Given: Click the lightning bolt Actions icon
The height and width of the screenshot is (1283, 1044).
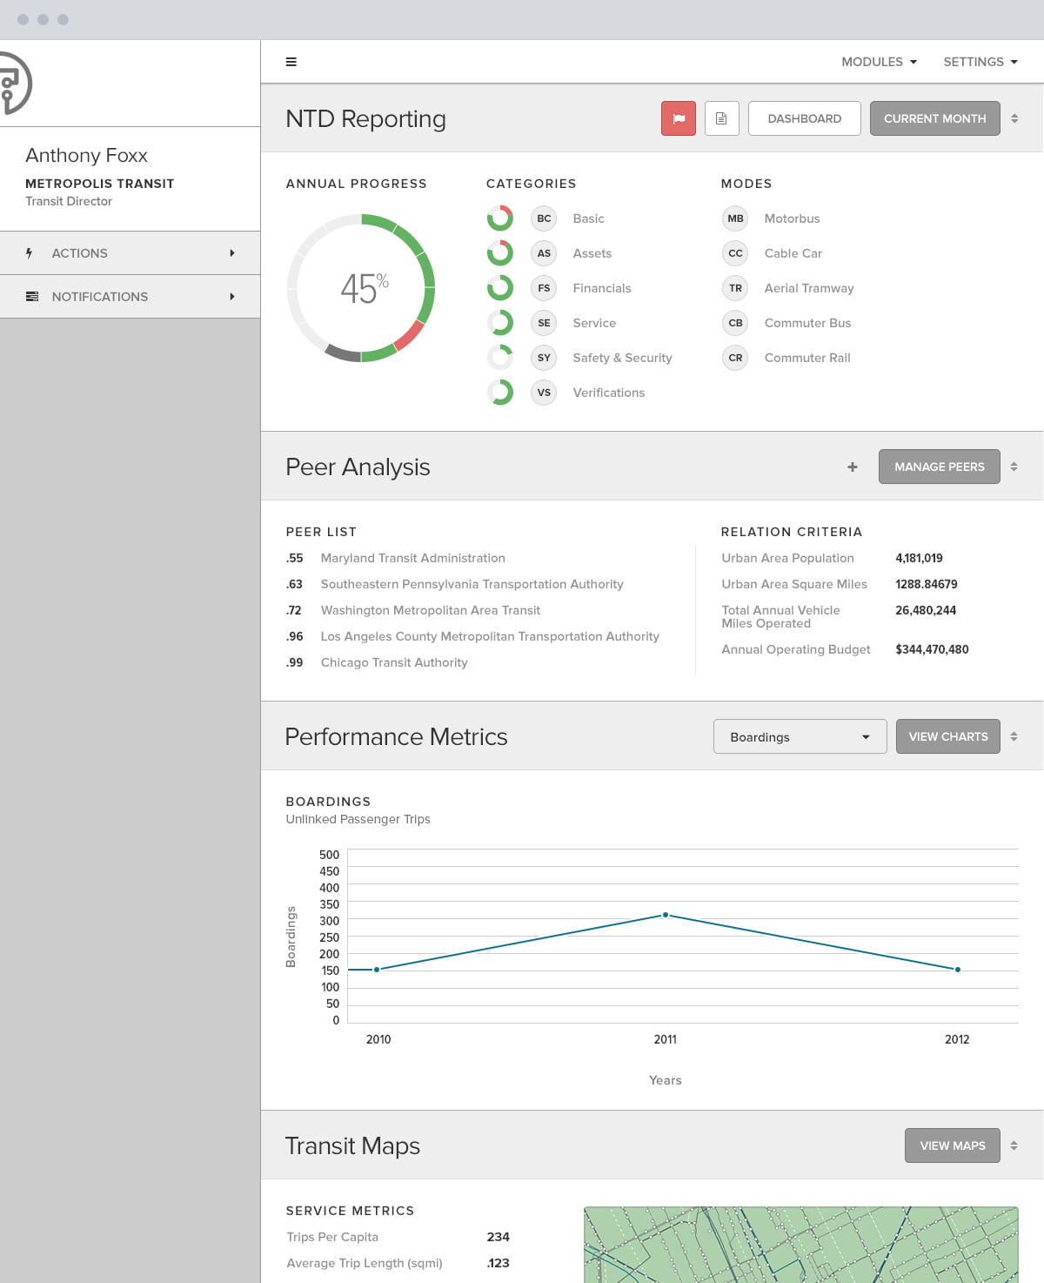Looking at the screenshot, I should click(30, 253).
